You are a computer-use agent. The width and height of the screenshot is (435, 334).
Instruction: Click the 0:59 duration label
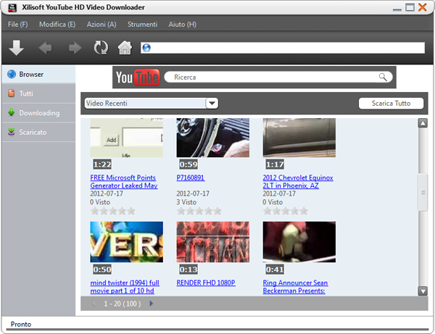[188, 164]
